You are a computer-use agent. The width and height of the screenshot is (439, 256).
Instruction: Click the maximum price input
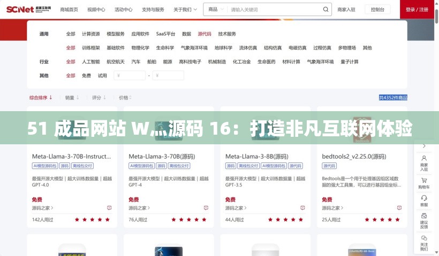(168, 75)
